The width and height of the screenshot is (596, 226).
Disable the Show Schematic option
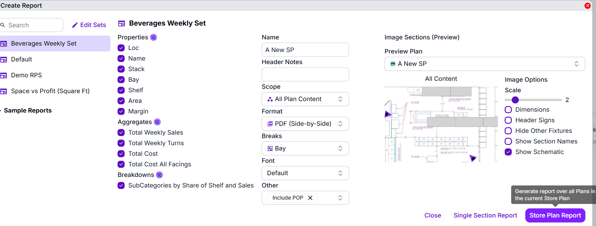508,152
